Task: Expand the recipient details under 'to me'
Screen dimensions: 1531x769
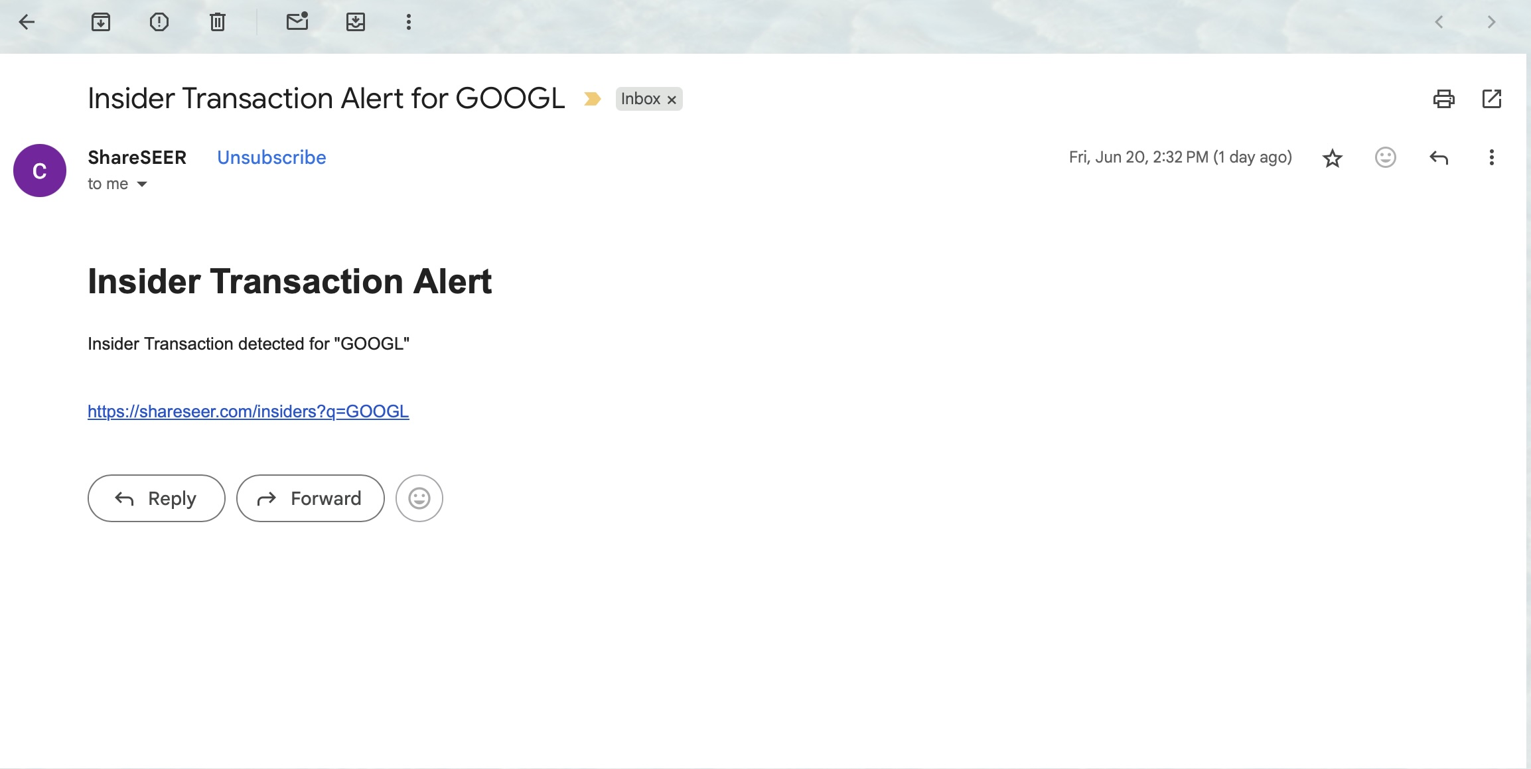Action: [141, 184]
